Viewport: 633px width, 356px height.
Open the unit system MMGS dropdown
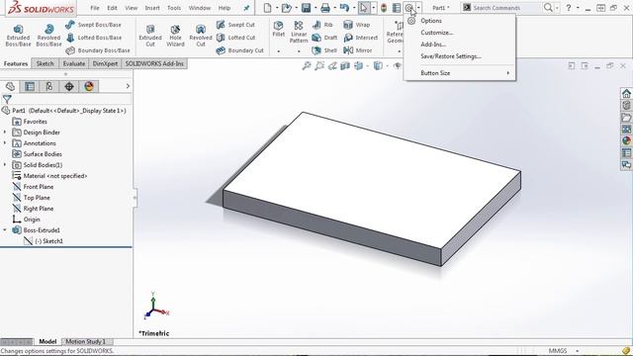click(x=577, y=351)
